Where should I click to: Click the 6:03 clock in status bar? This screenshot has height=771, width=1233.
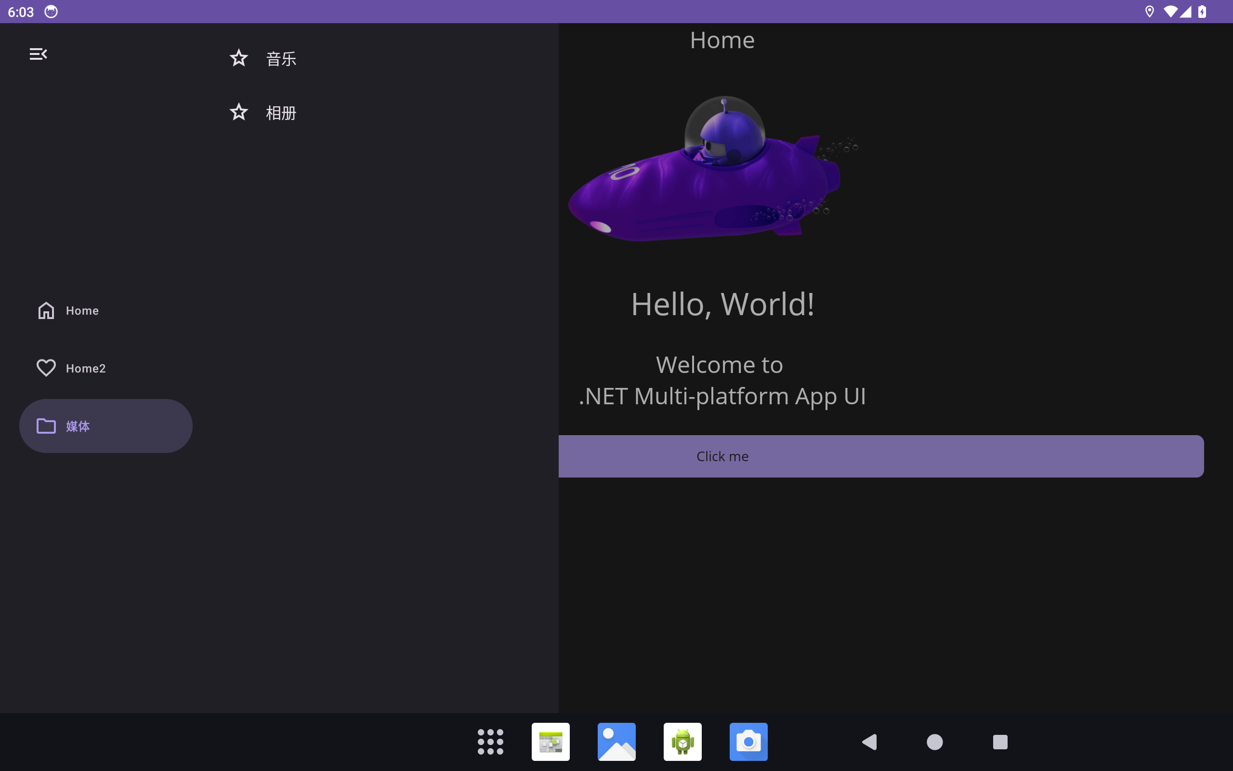(x=21, y=12)
